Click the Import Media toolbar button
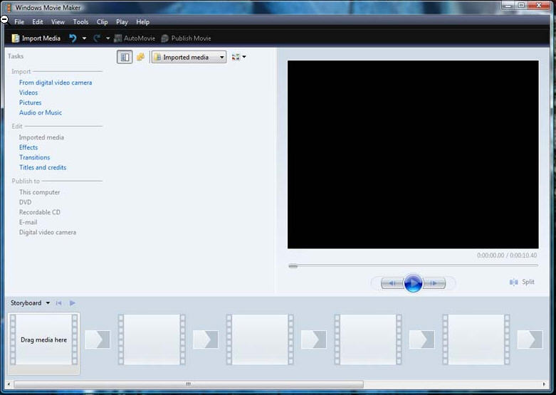The height and width of the screenshot is (395, 556). click(x=36, y=38)
